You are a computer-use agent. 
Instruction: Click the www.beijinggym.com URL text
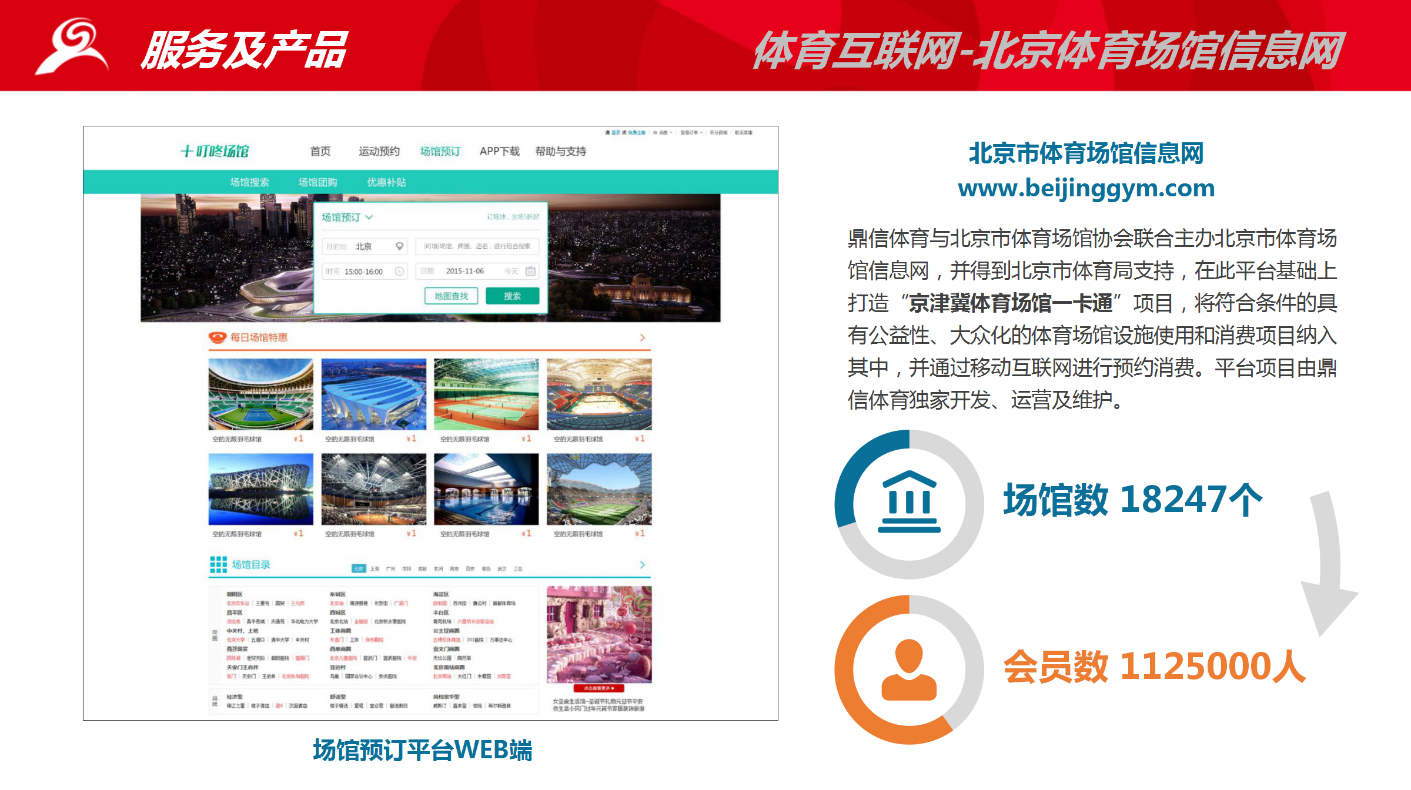(x=1086, y=188)
